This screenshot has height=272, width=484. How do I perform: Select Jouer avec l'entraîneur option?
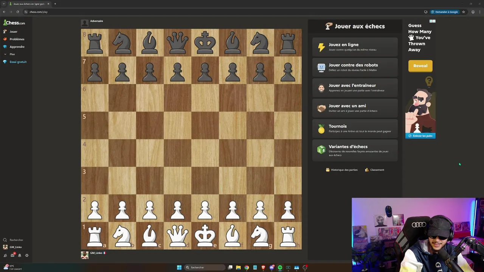355,88
